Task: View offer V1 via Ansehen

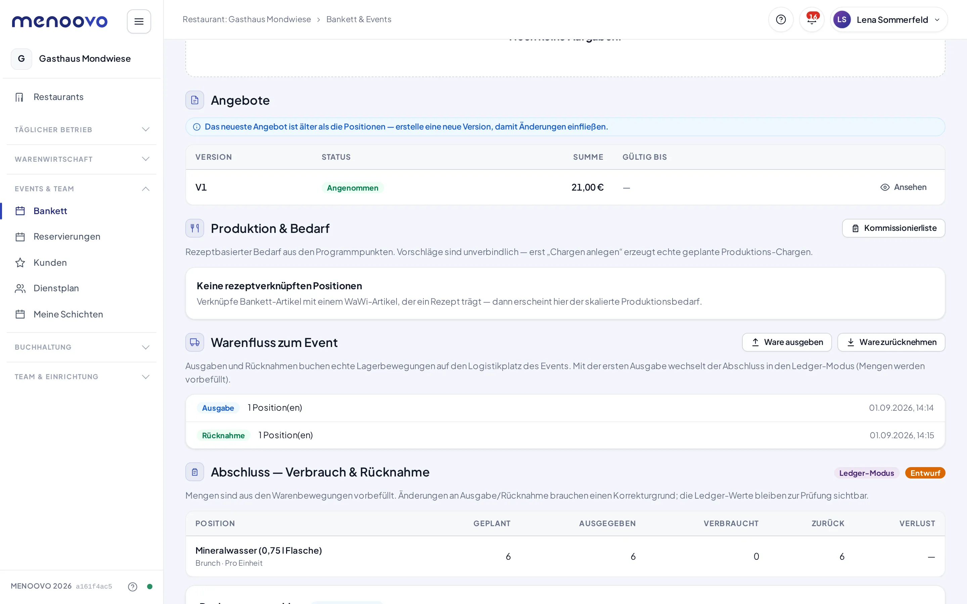Action: [x=903, y=187]
